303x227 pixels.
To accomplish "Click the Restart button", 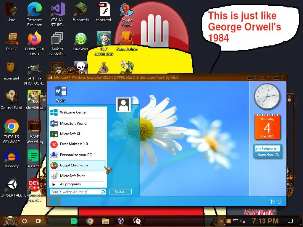I will coord(120,192).
